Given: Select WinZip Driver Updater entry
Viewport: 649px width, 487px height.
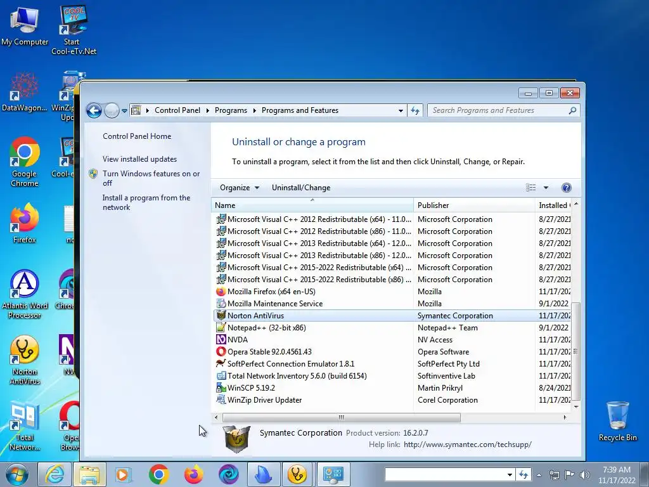Looking at the screenshot, I should click(392, 400).
